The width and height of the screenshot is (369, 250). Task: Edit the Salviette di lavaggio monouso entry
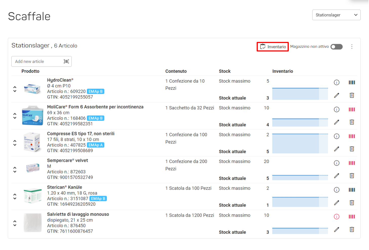[337, 229]
